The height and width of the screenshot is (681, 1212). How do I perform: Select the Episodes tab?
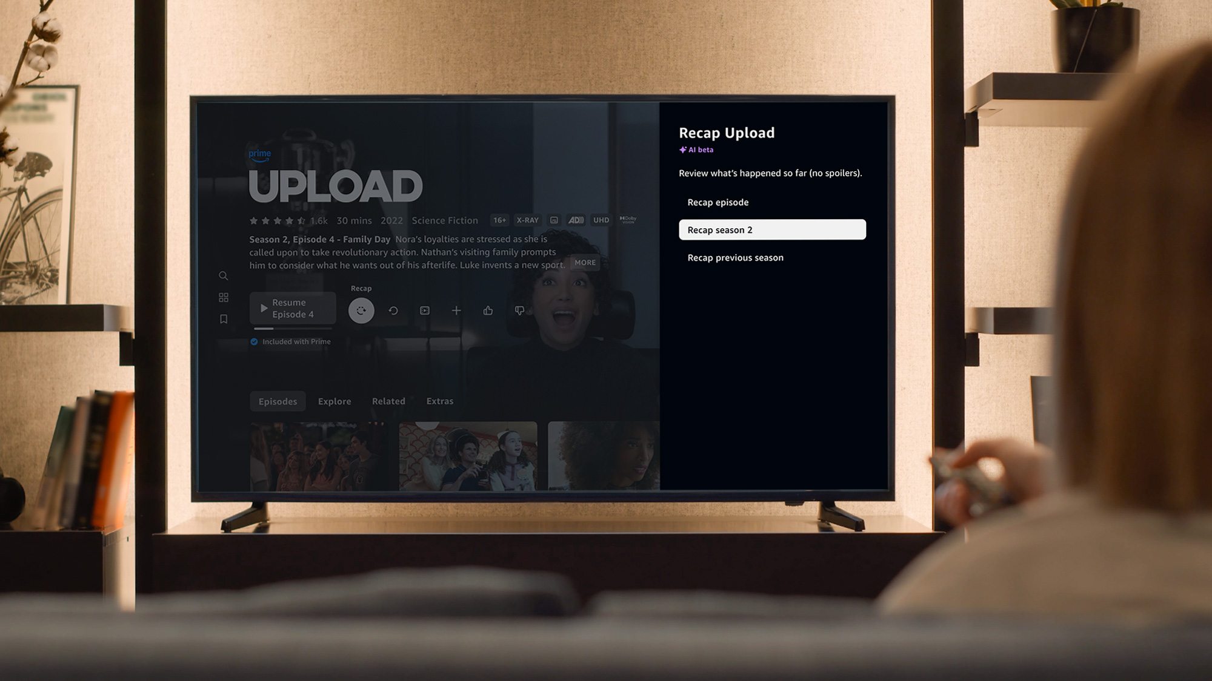[277, 401]
